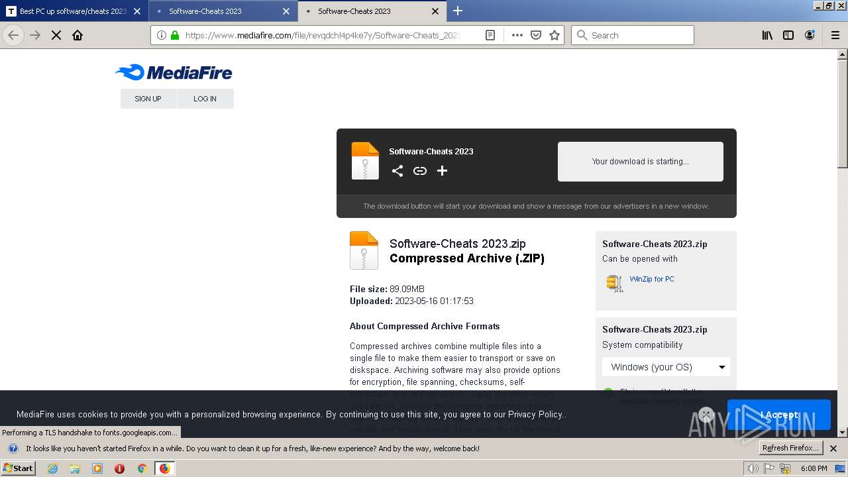Click the MediaFire logo
Image resolution: width=848 pixels, height=477 pixels.
(x=174, y=72)
